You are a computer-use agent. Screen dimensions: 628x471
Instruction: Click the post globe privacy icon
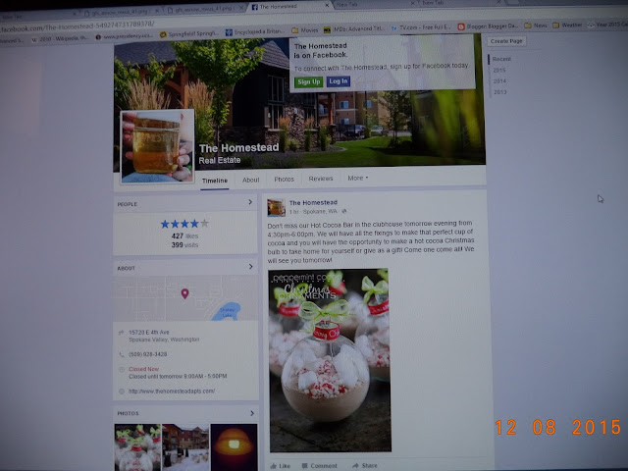tap(344, 211)
